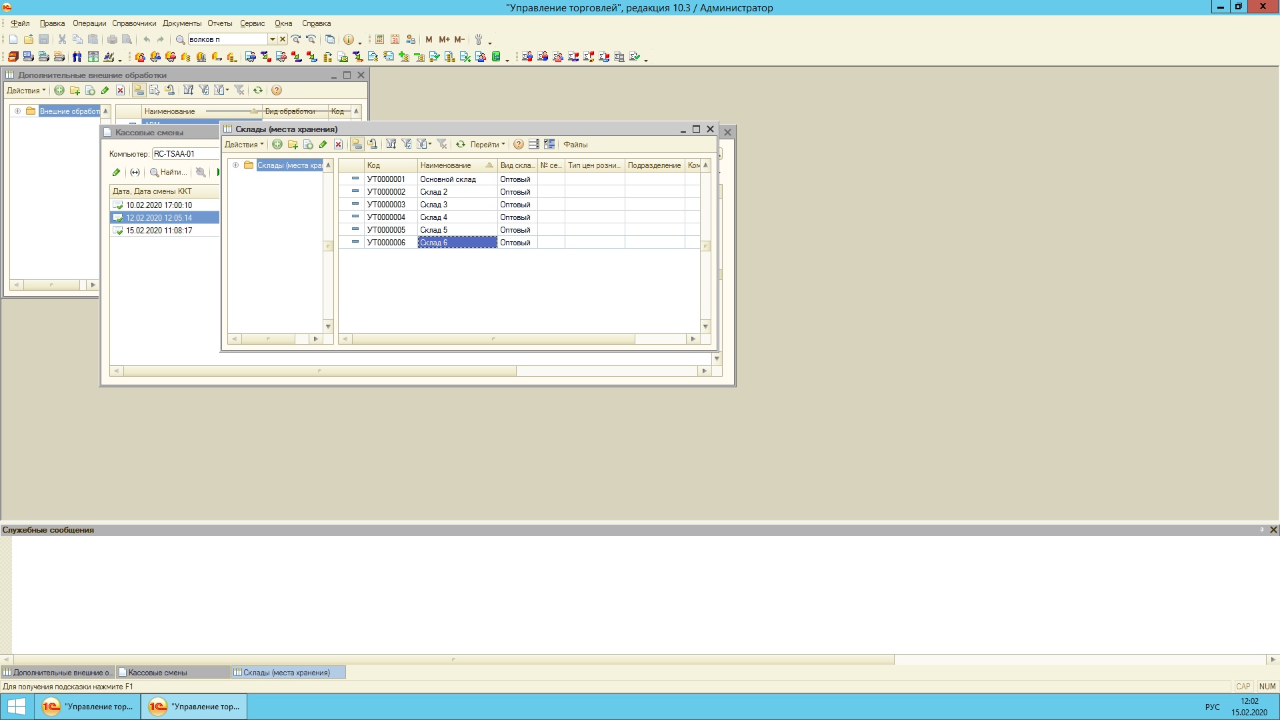Click the Найти... button in Кассовые смены
Viewport: 1280px width, 720px height.
coord(168,173)
